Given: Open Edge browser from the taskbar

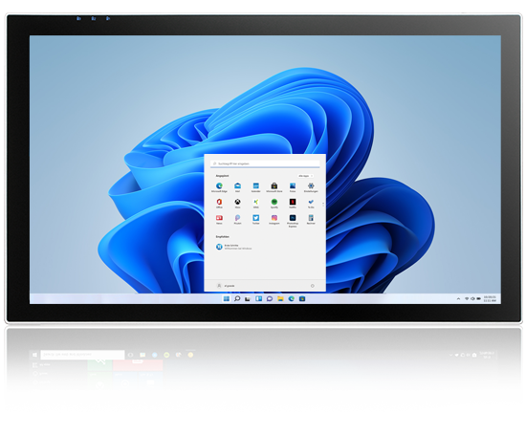Looking at the screenshot, I should [x=291, y=298].
